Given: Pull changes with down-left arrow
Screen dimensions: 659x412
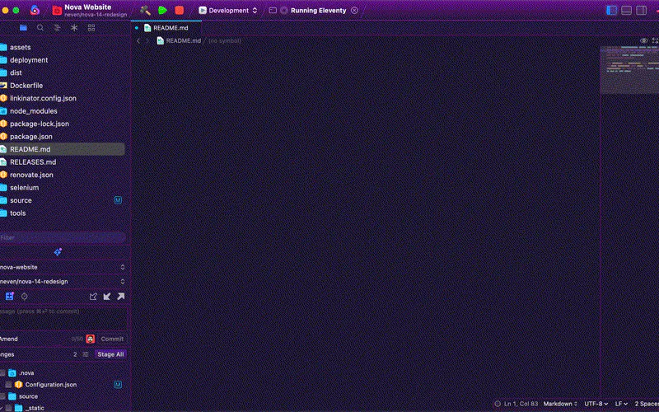Looking at the screenshot, I should [x=107, y=297].
